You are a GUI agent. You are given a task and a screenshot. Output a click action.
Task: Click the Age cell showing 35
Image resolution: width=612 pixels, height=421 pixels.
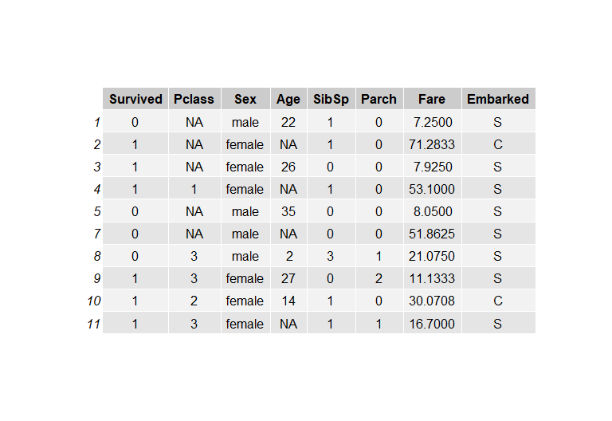pos(288,211)
